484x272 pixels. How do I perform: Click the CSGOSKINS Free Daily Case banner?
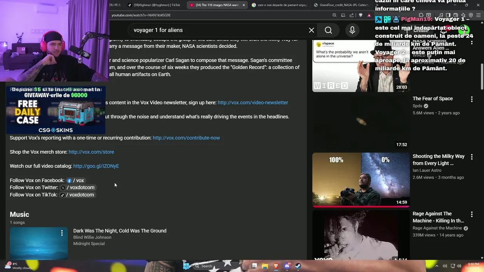pos(56,110)
